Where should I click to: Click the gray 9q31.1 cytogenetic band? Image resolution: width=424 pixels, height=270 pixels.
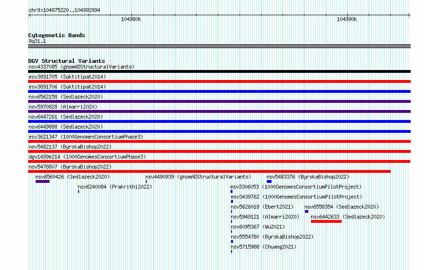point(219,46)
